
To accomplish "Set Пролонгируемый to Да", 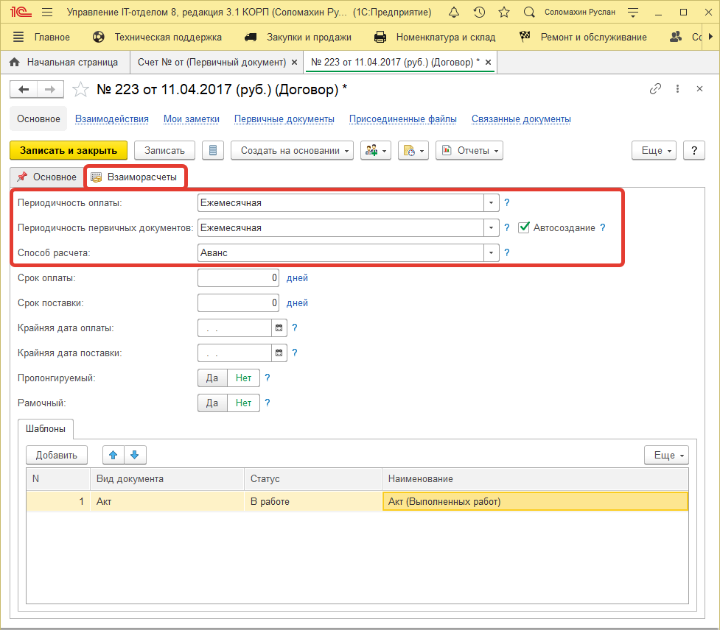I will coord(212,378).
